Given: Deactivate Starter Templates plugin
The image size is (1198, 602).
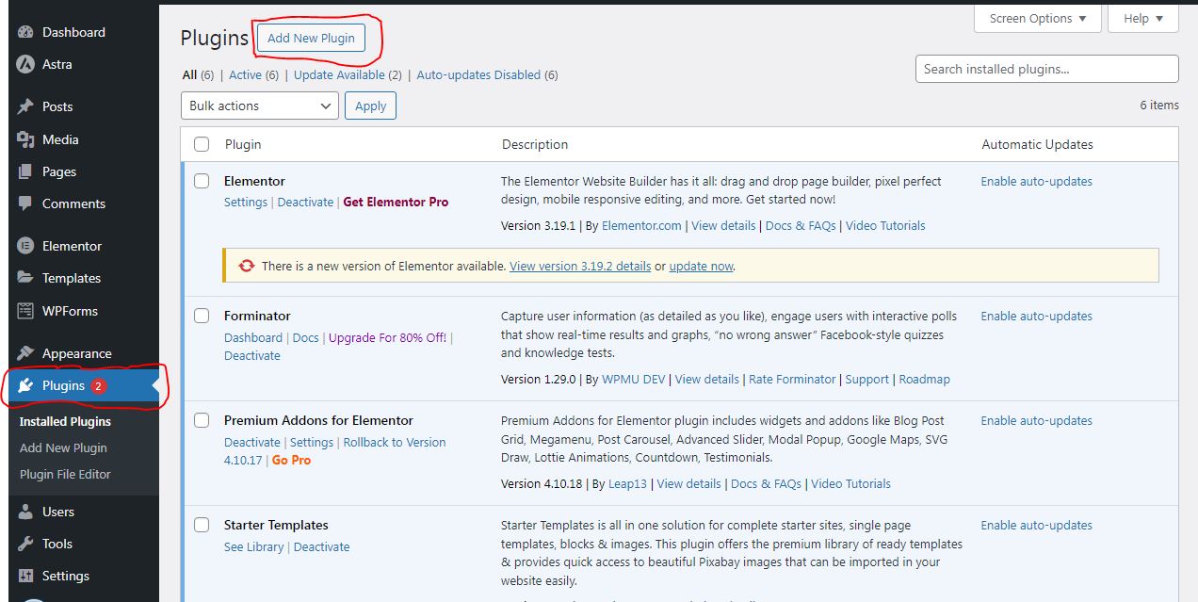Looking at the screenshot, I should (x=321, y=546).
